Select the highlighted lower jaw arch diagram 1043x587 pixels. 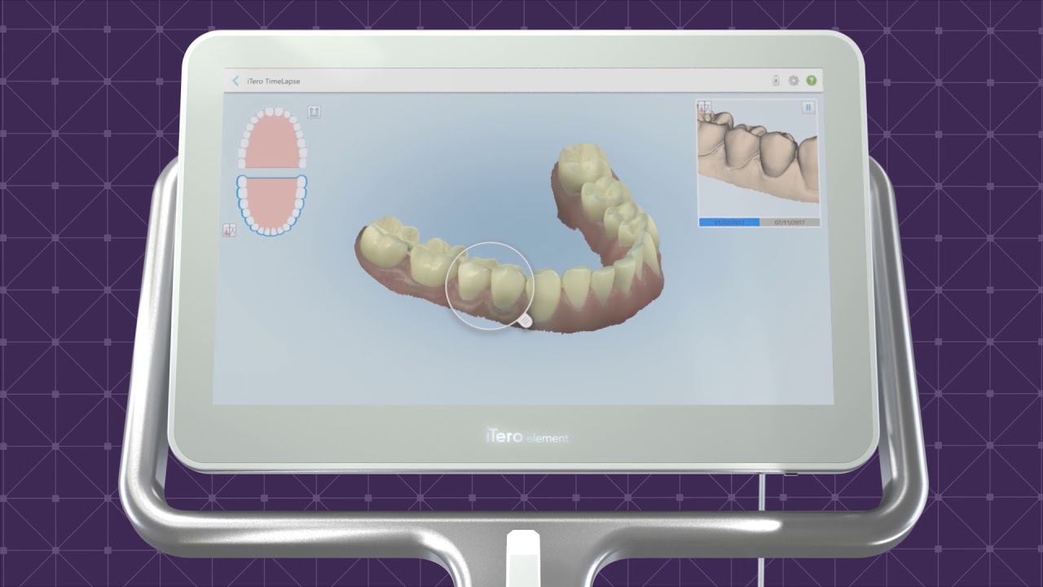pyautogui.click(x=271, y=204)
